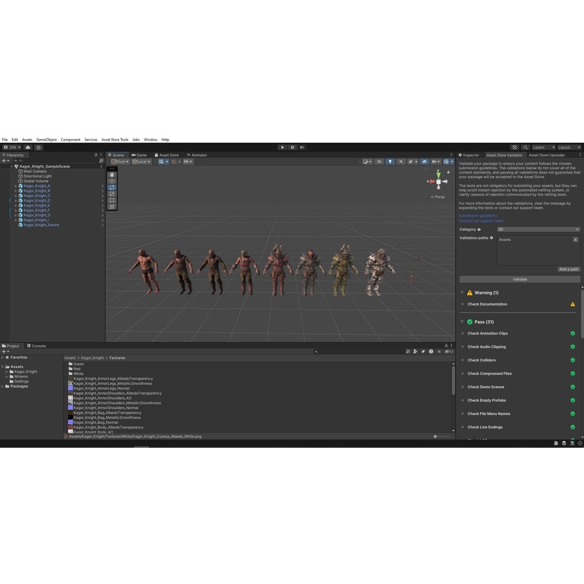Select the combined Transform tool
The image size is (584, 584).
(x=112, y=207)
